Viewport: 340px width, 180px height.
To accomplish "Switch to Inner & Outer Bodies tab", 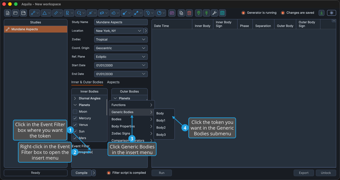I will (87, 82).
